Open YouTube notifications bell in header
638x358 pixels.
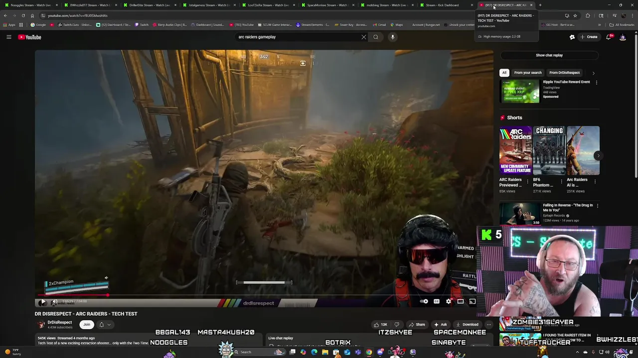(609, 37)
